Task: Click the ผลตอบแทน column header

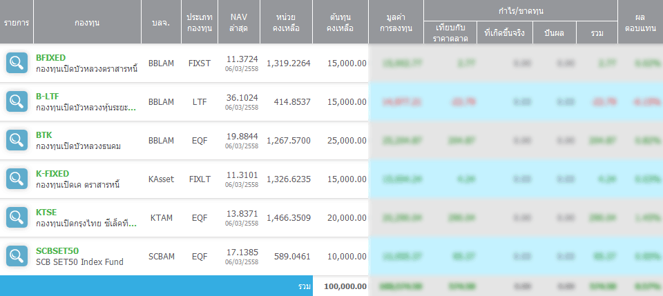Action: [x=640, y=22]
